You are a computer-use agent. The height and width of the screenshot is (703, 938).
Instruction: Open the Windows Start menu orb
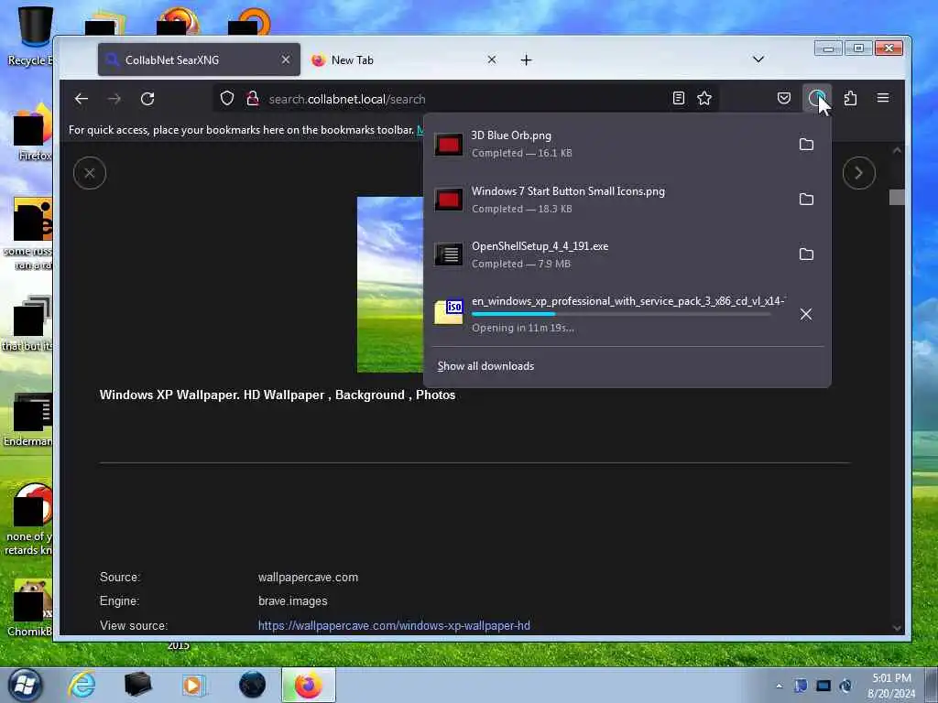tap(25, 685)
